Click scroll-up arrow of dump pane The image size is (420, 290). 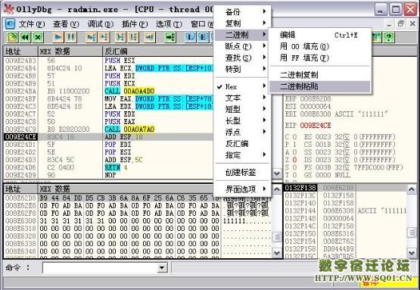point(277,189)
